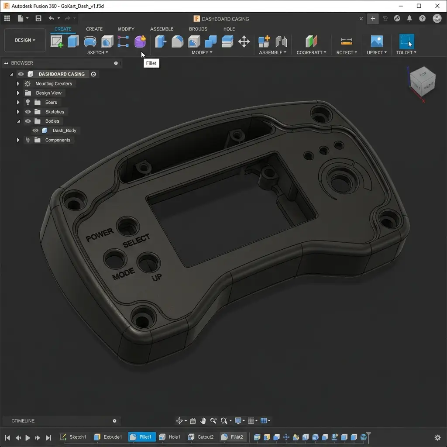Click the Insert image picture icon
Viewport: 447px width, 447px height.
pos(377,41)
